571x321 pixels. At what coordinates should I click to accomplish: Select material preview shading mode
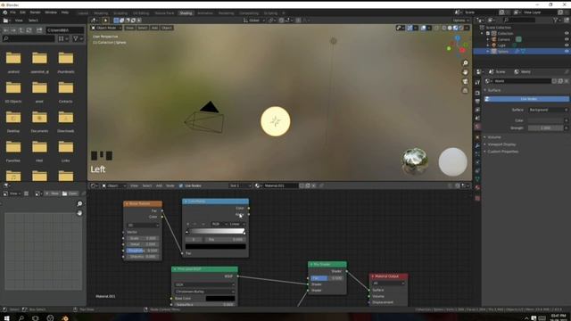click(x=456, y=28)
